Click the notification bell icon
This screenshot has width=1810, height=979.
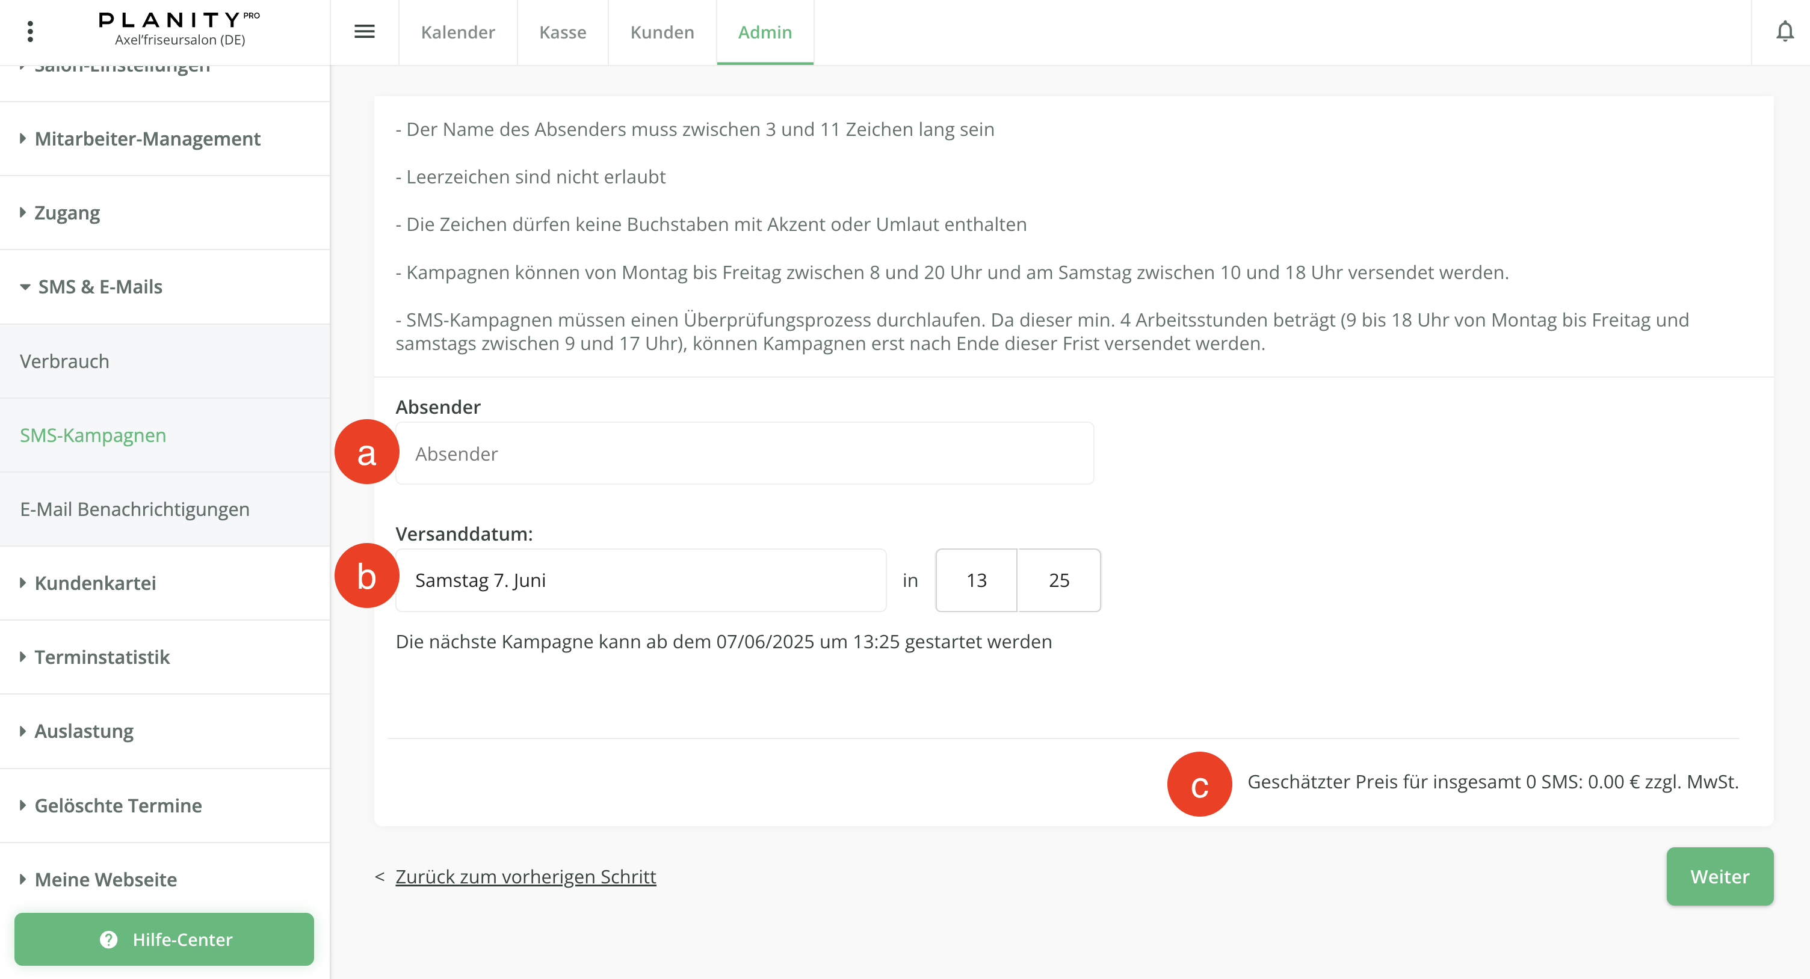(x=1784, y=31)
